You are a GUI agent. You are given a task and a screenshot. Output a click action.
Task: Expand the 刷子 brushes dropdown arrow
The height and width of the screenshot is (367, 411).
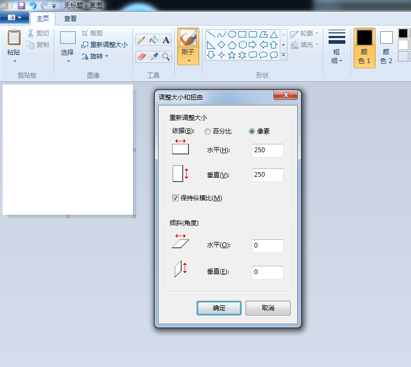coord(189,61)
